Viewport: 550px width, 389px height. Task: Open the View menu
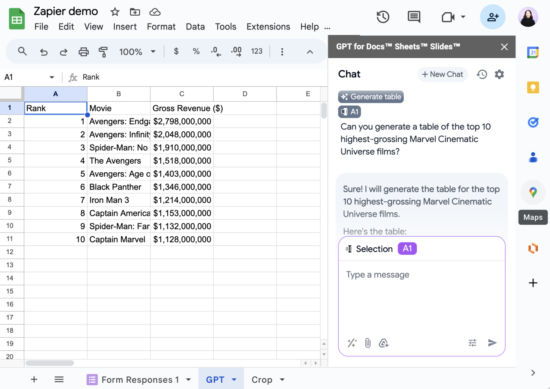(93, 27)
